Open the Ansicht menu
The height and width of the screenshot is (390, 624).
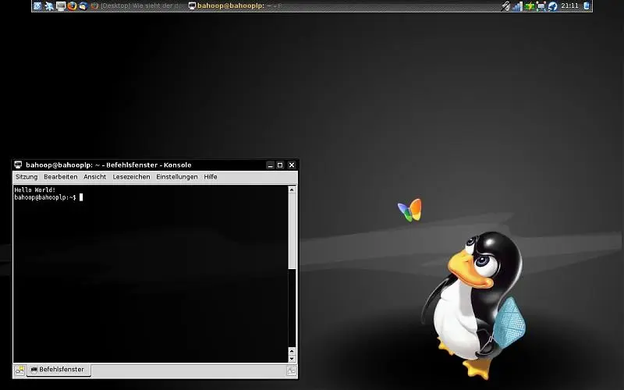pyautogui.click(x=95, y=177)
